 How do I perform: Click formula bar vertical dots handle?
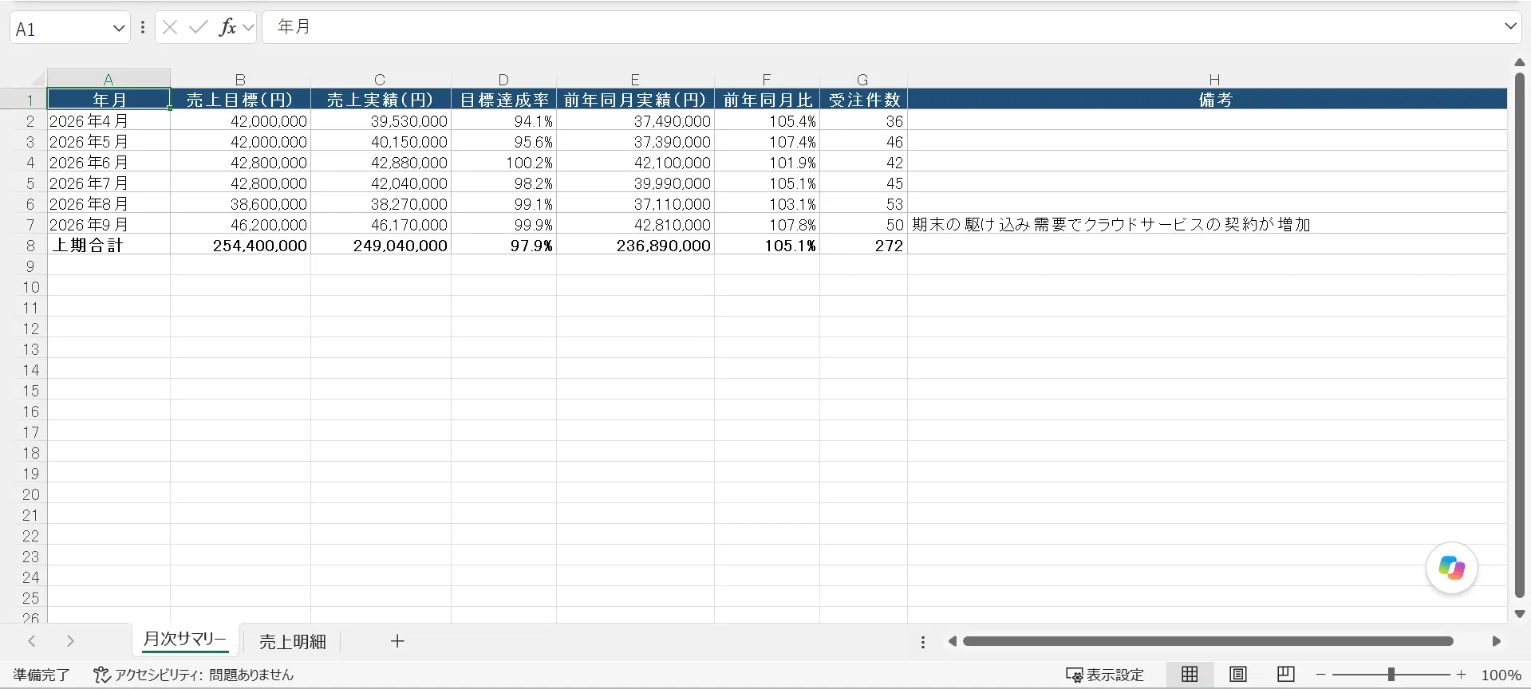pos(143,27)
